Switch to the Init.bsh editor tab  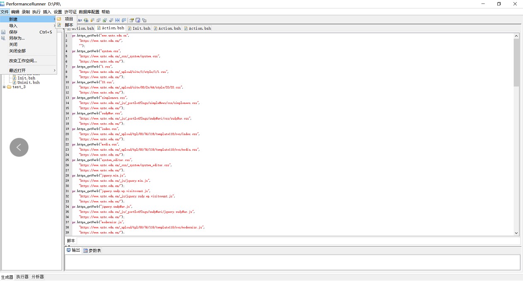tap(139, 28)
